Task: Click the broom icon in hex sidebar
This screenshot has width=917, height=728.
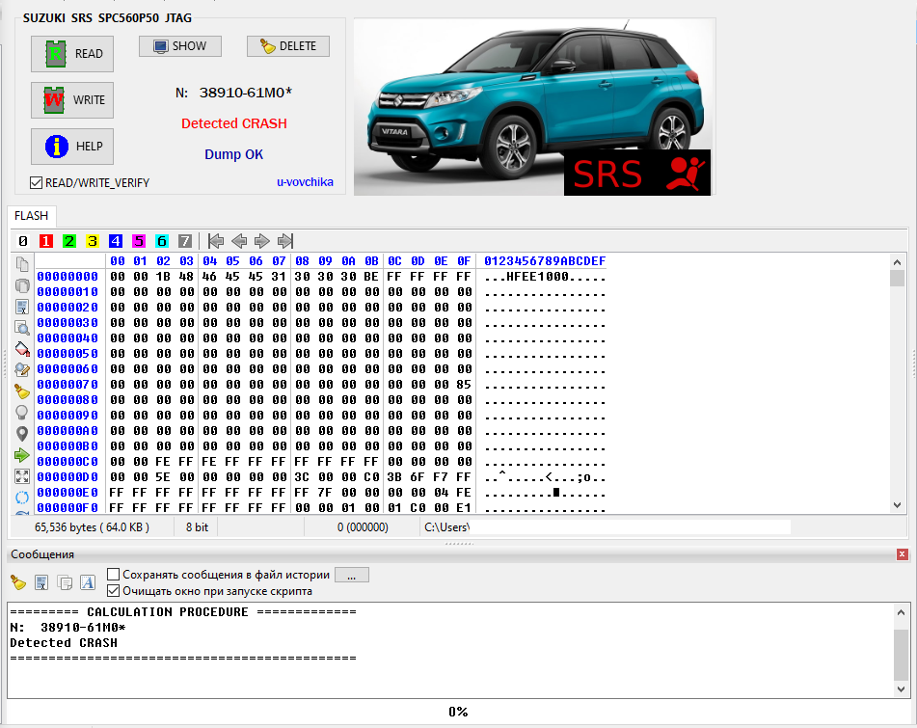Action: point(22,391)
